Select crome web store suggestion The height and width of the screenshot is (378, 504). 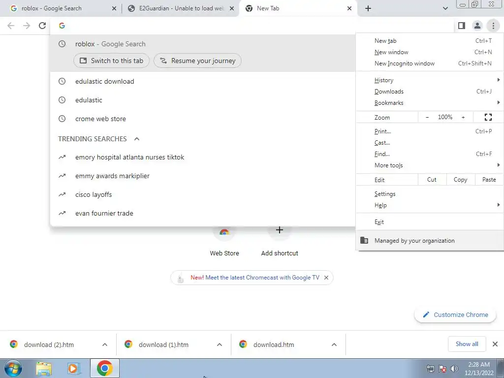click(x=203, y=119)
